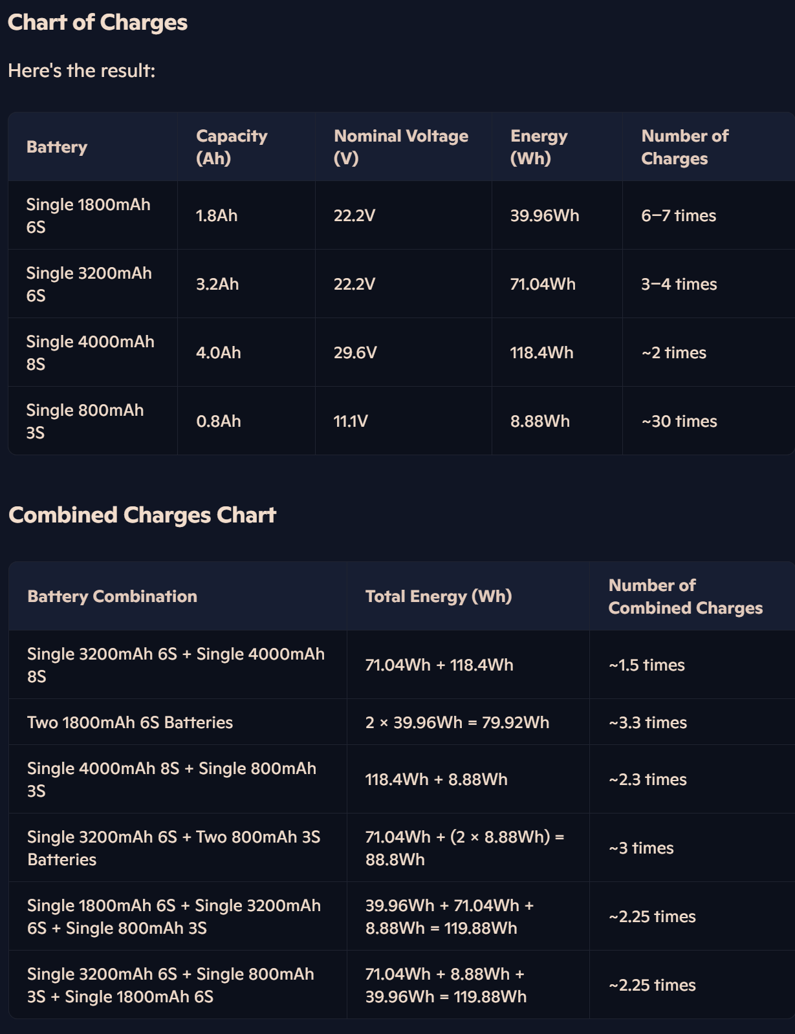Click the "Number of Combined Charges" header
This screenshot has width=795, height=1034.
685,596
